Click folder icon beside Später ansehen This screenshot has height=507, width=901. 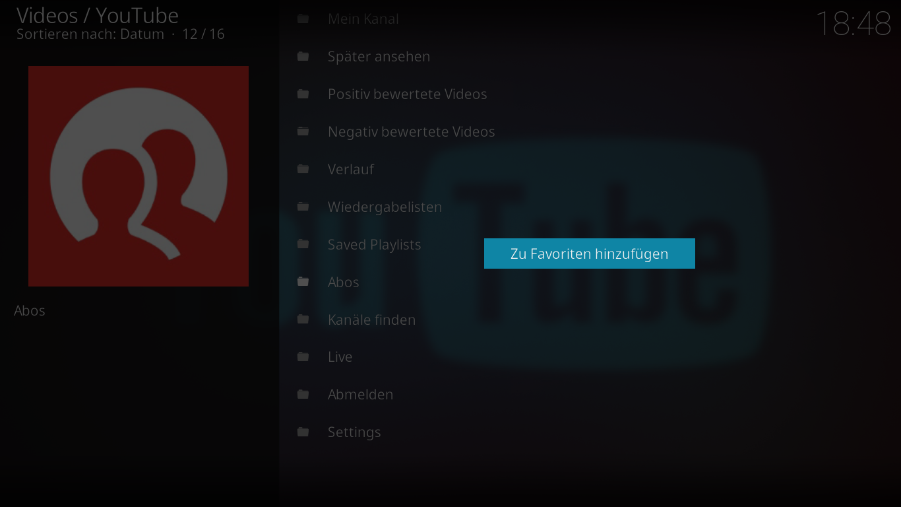click(x=303, y=56)
